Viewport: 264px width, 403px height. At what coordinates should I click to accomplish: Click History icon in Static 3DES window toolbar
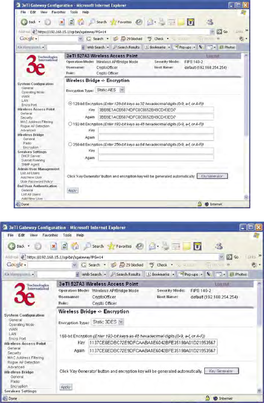[x=140, y=246]
